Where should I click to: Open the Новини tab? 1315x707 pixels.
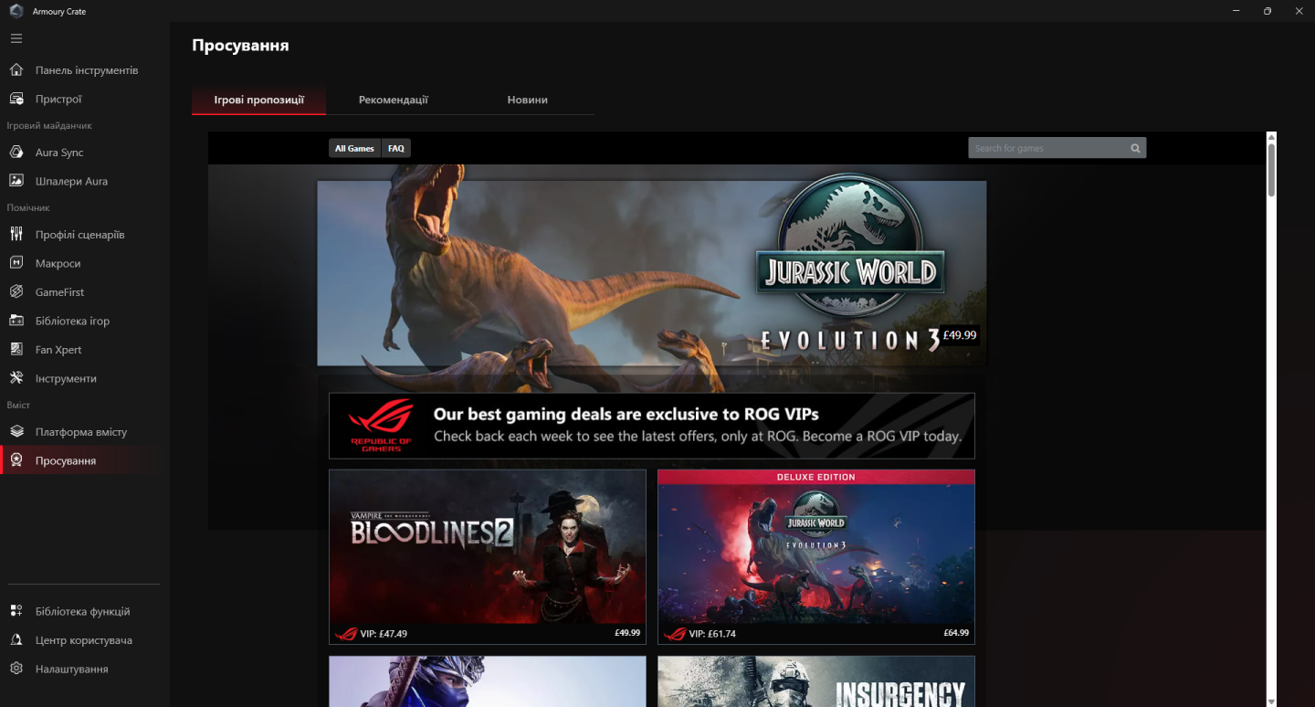pos(528,100)
